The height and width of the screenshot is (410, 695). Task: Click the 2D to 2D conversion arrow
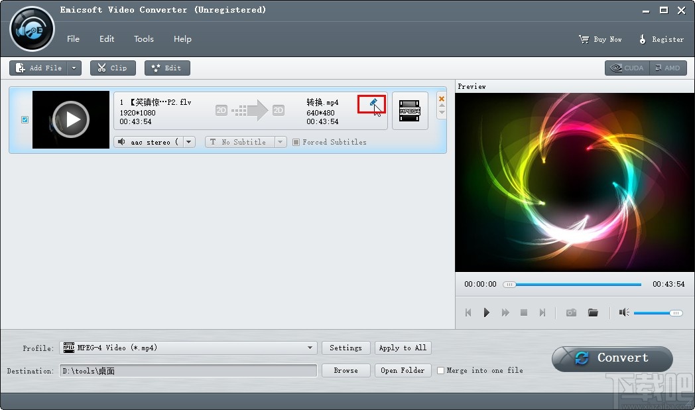pyautogui.click(x=249, y=110)
